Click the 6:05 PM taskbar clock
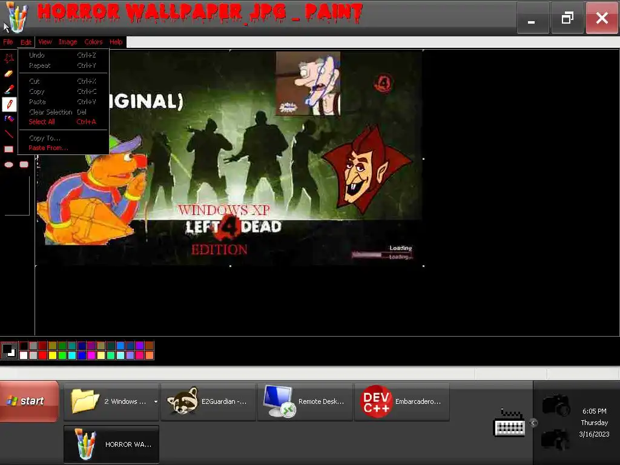Viewport: 620px width, 465px height. click(595, 411)
